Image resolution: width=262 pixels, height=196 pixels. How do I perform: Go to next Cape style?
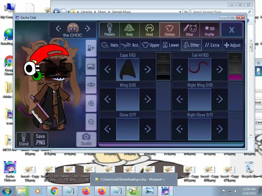pyautogui.click(x=148, y=69)
